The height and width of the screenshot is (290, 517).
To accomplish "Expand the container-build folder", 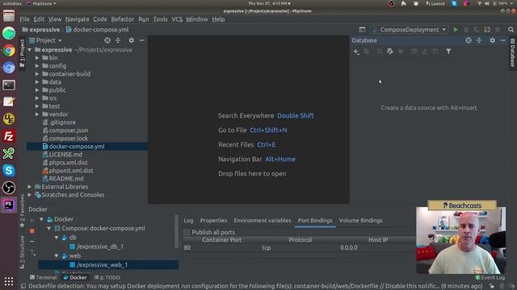I will point(37,74).
